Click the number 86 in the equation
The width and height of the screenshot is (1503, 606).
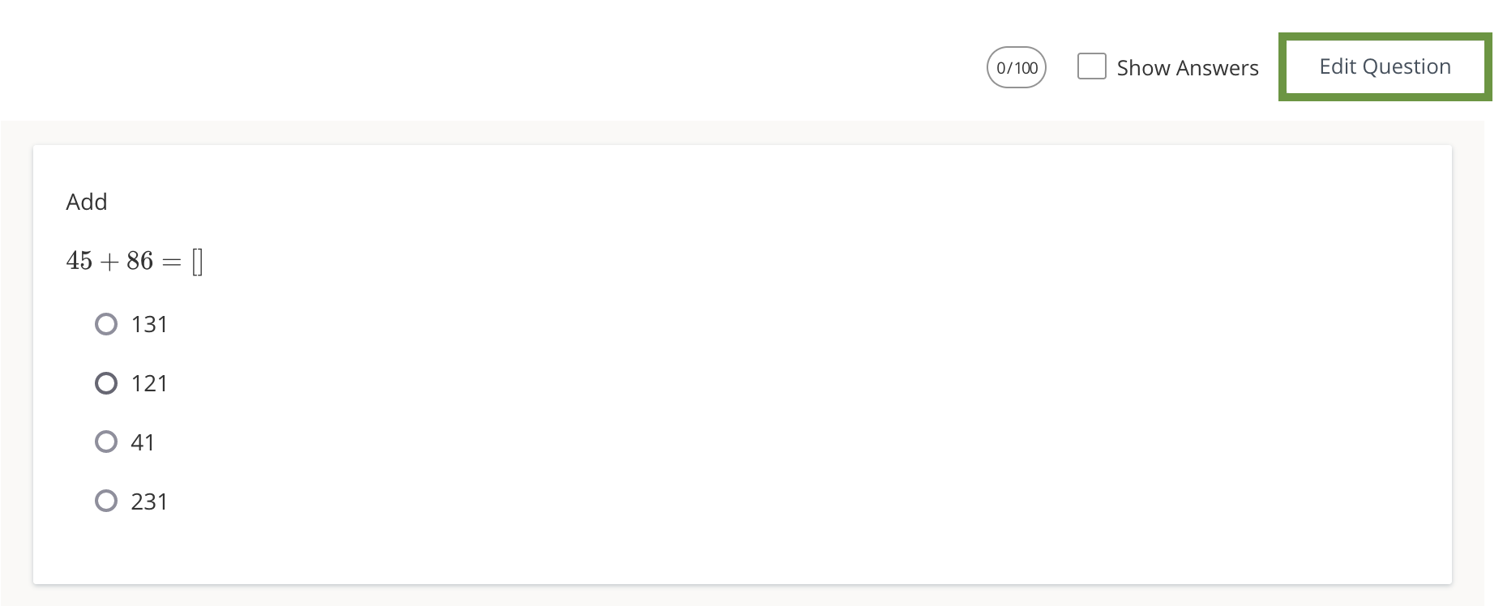[139, 261]
